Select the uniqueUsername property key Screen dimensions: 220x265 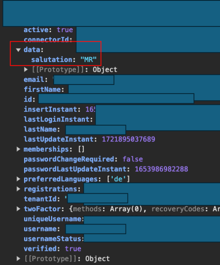coord(52,219)
